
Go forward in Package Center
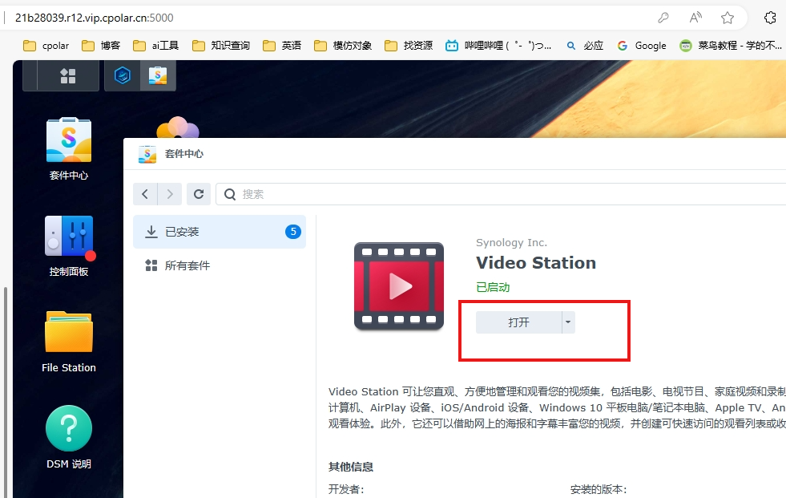[169, 194]
